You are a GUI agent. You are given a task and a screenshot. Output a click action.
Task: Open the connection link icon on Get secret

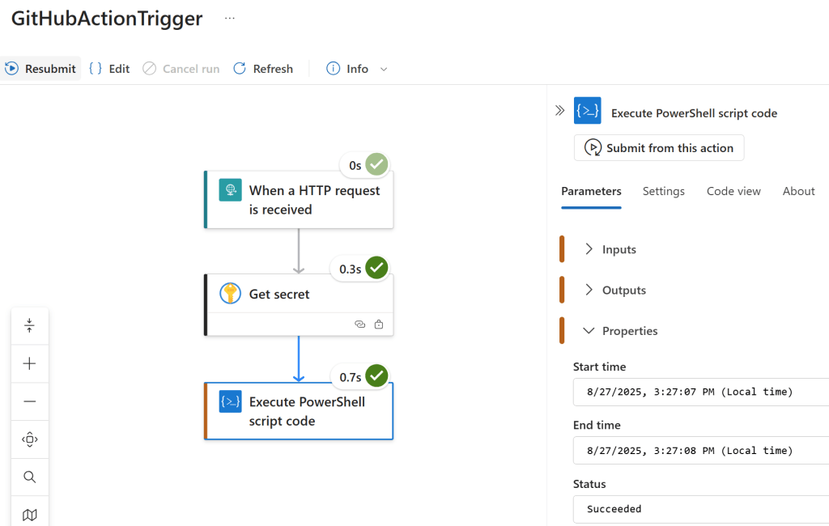(x=360, y=324)
